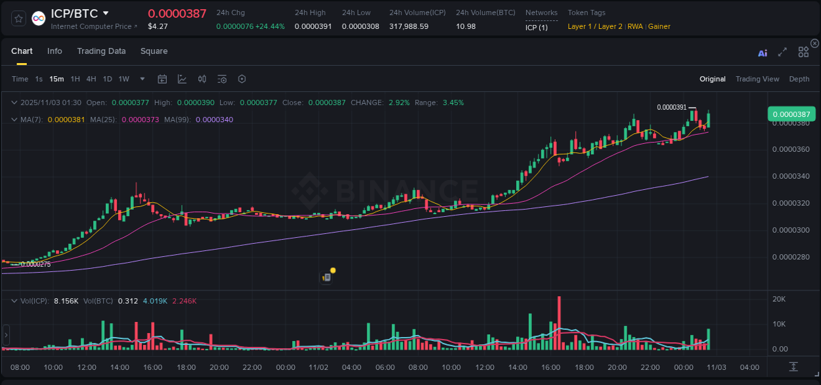Select the 15m timeframe interval
The width and height of the screenshot is (821, 385).
[x=56, y=79]
